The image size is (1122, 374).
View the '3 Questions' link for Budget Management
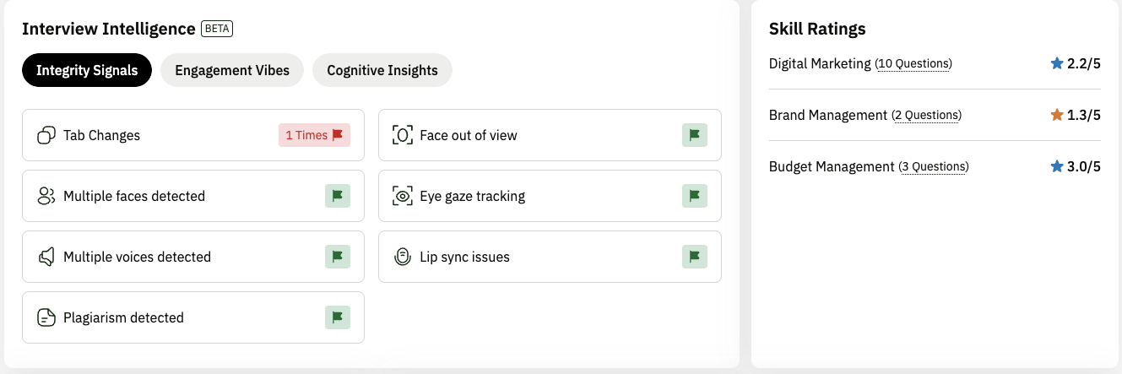(x=933, y=167)
